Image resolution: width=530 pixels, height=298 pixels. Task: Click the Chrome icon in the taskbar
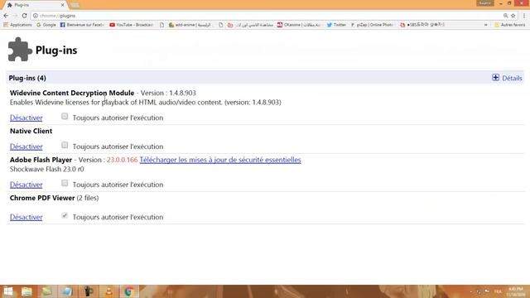click(x=129, y=291)
